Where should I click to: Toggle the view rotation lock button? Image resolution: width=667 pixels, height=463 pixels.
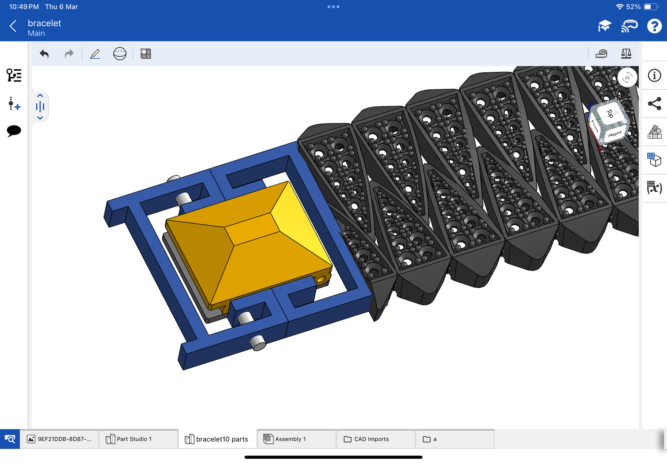(627, 77)
